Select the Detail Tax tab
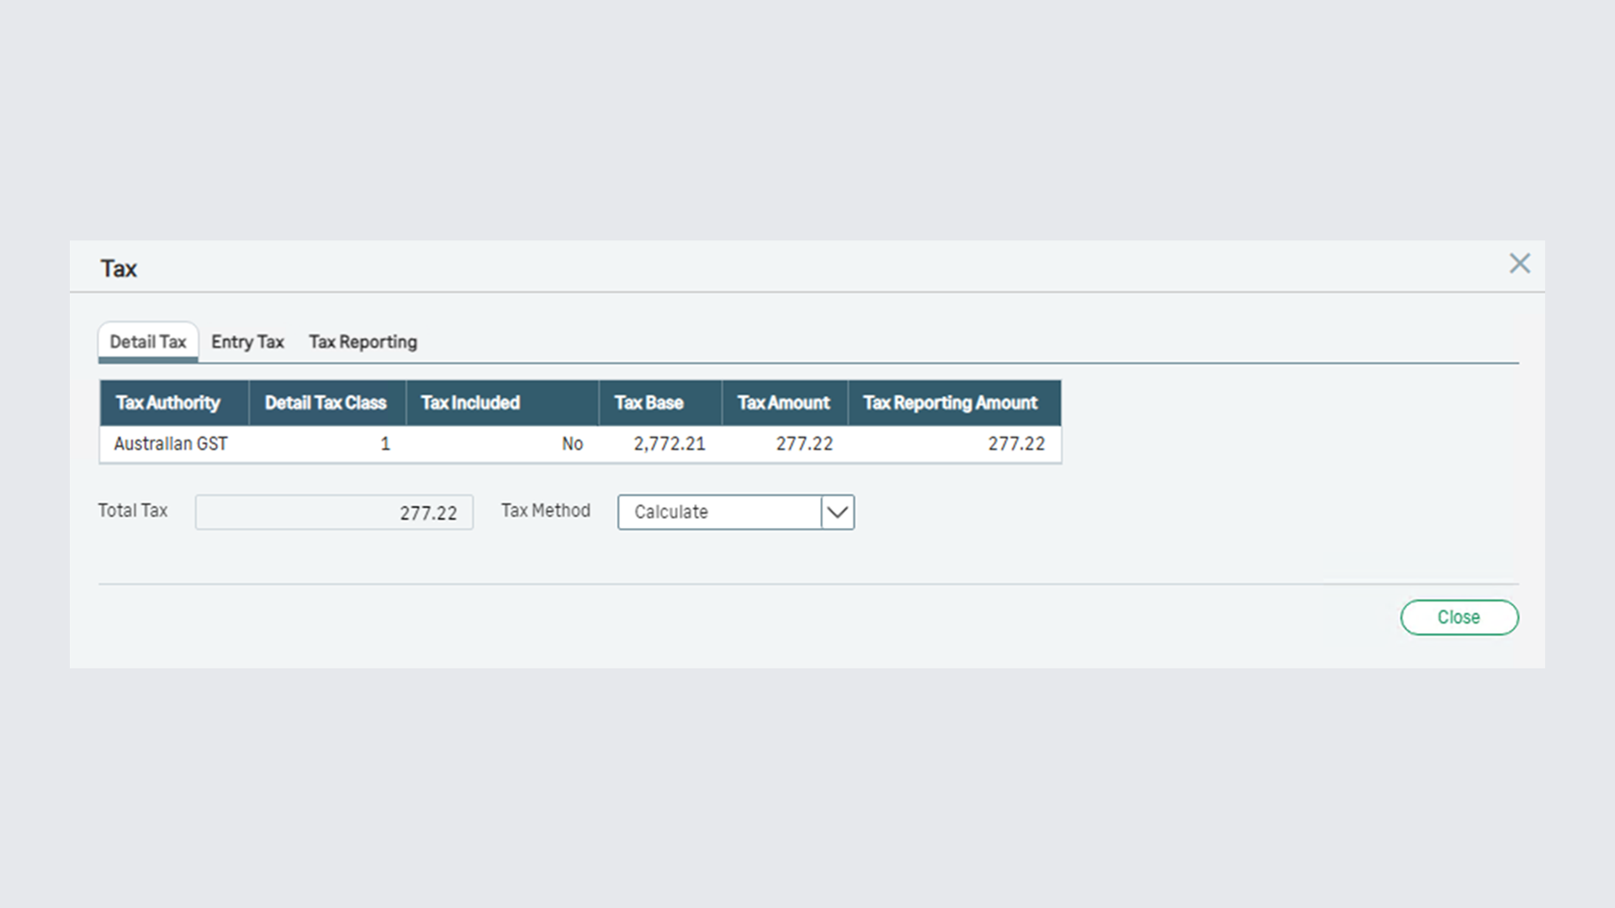The width and height of the screenshot is (1615, 908). [x=147, y=342]
